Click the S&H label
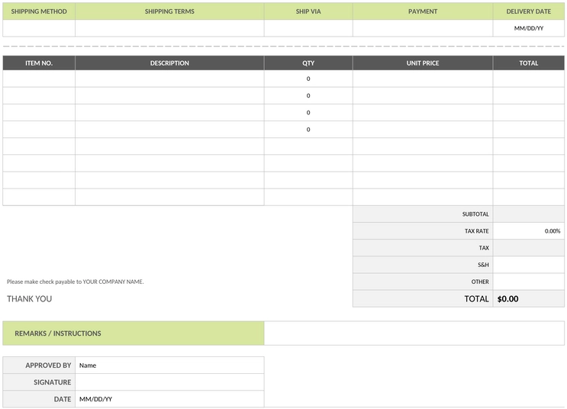The width and height of the screenshot is (567, 409). click(x=483, y=265)
